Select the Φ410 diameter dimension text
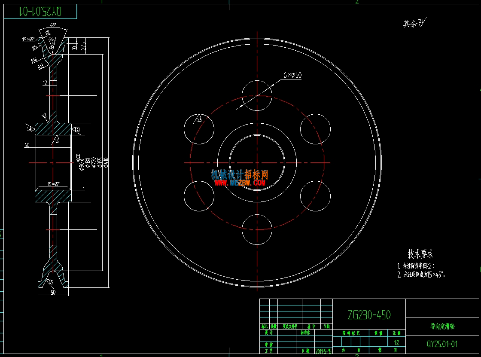481x357 pixels. [x=106, y=162]
